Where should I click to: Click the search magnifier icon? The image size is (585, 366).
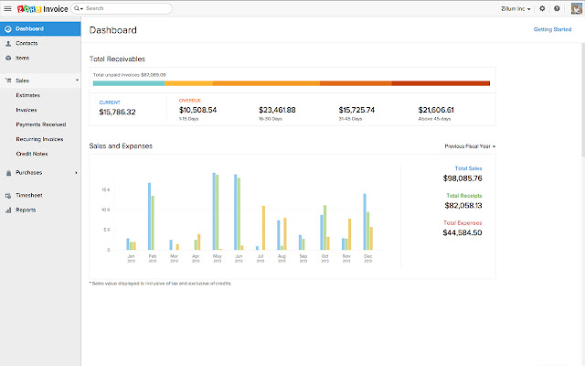click(76, 8)
